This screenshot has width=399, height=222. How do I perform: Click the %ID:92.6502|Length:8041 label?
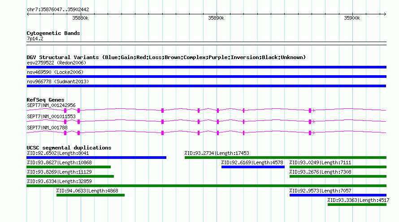pyautogui.click(x=58, y=153)
